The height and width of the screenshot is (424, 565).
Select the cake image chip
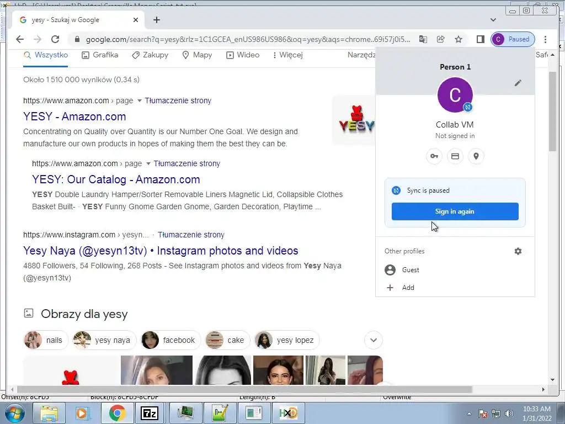[227, 340]
